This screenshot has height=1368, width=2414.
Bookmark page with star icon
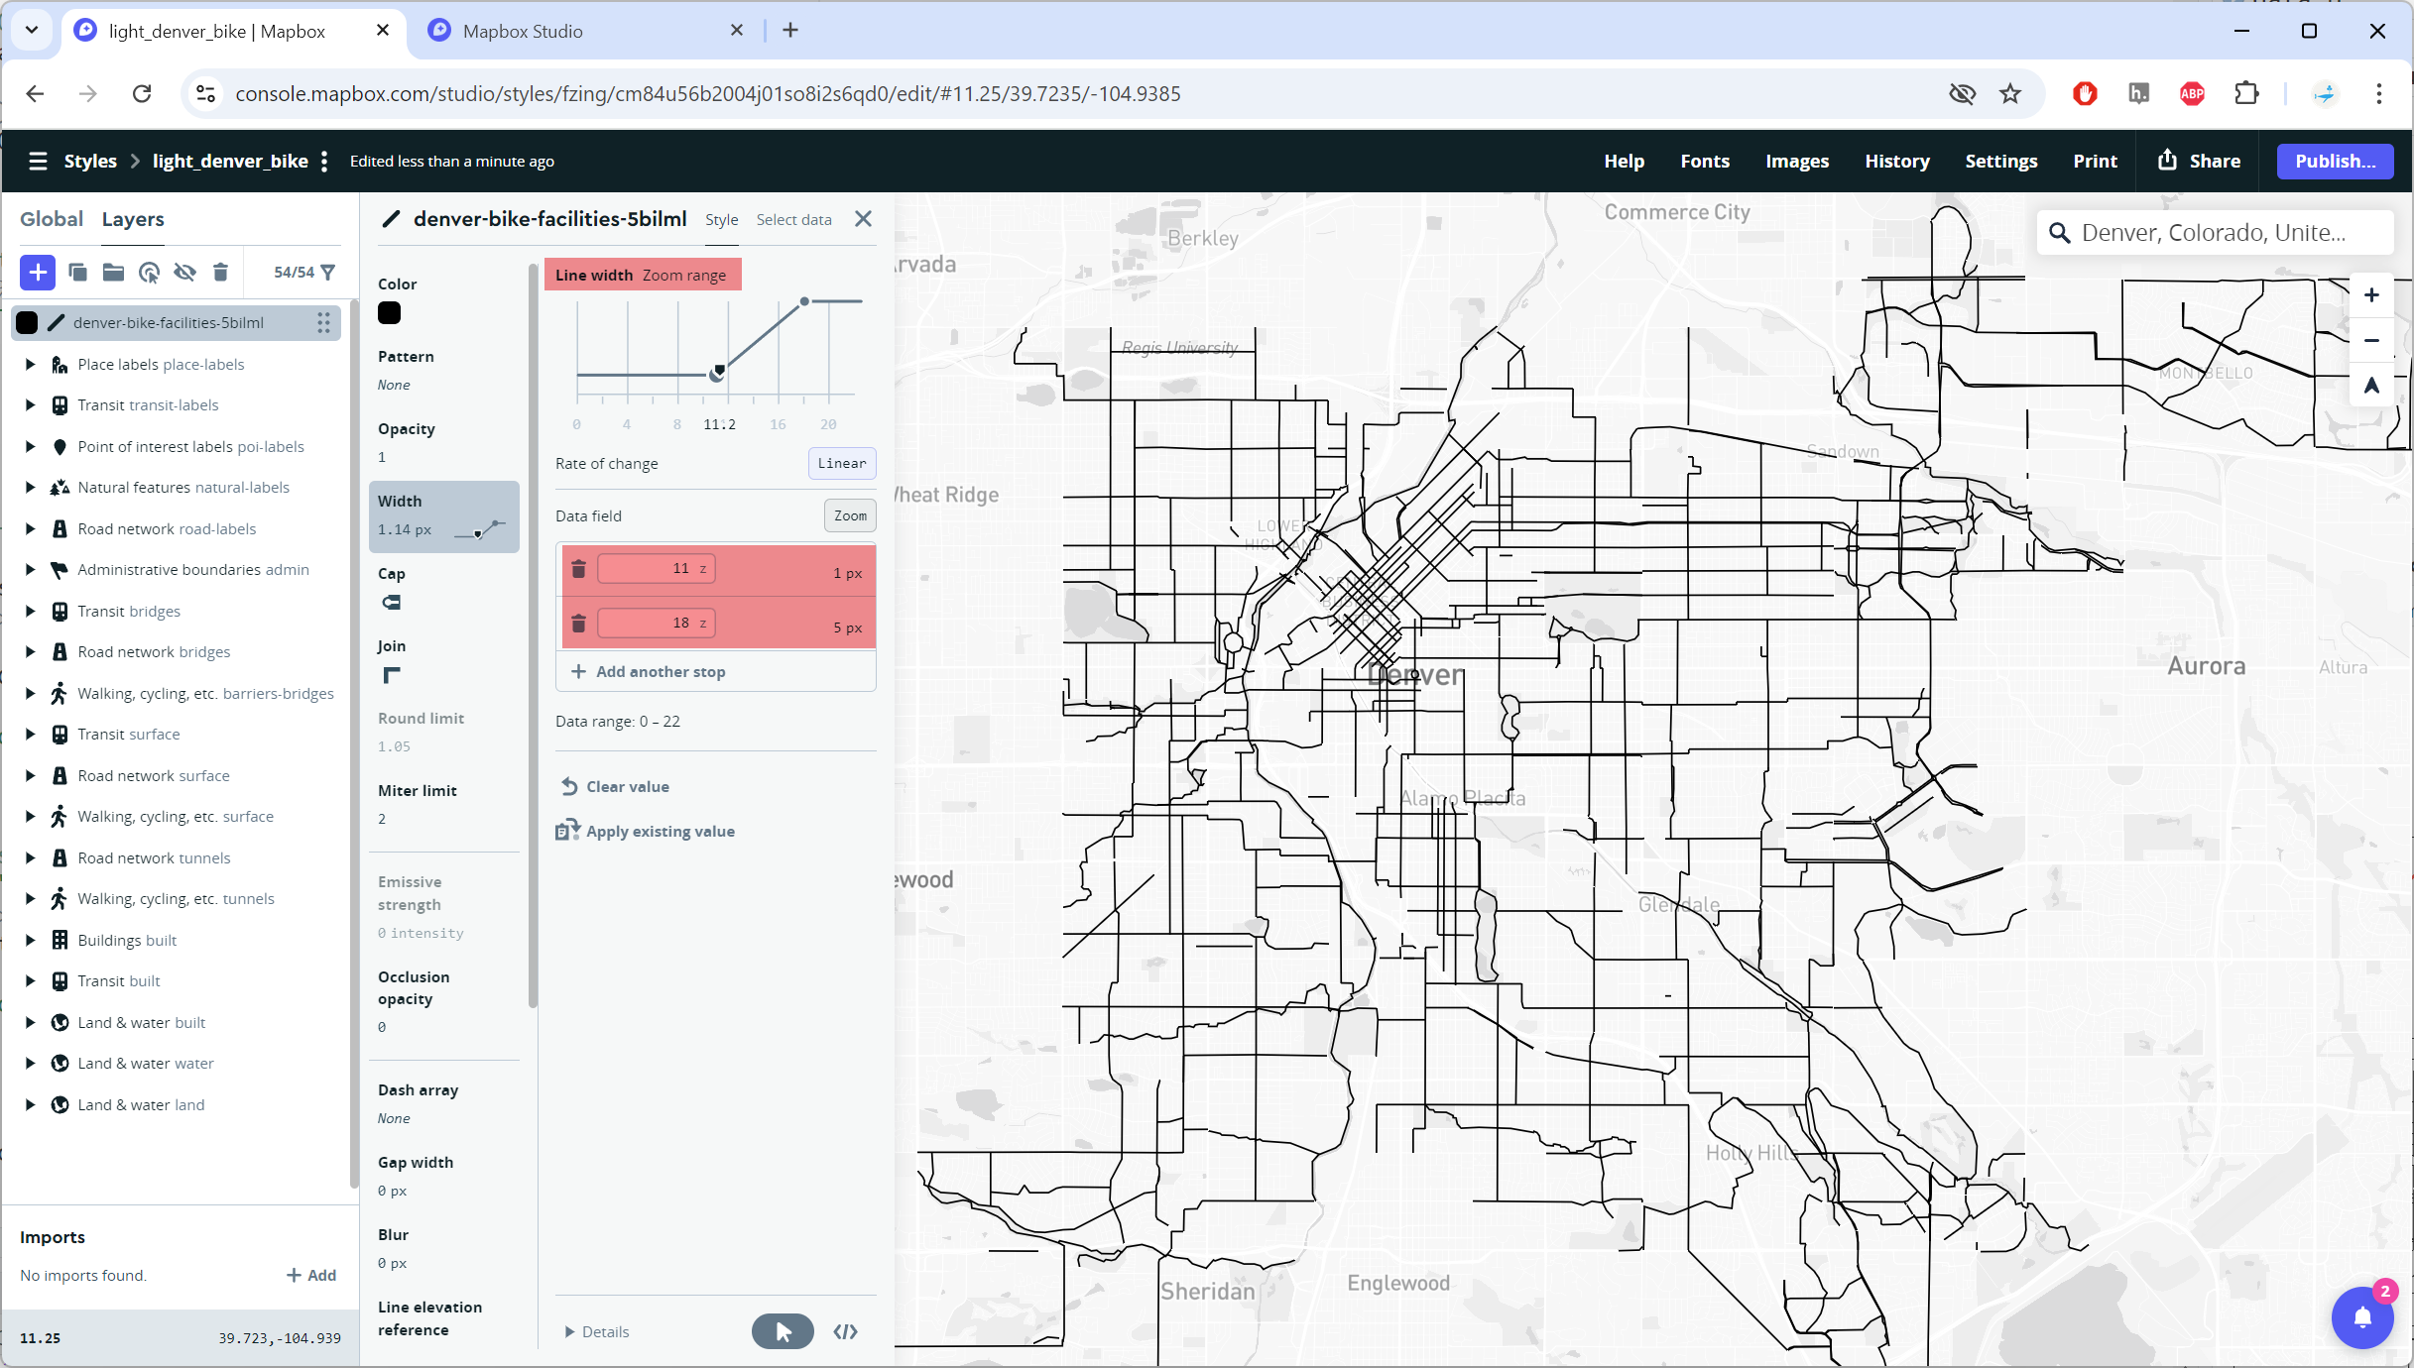[2010, 93]
